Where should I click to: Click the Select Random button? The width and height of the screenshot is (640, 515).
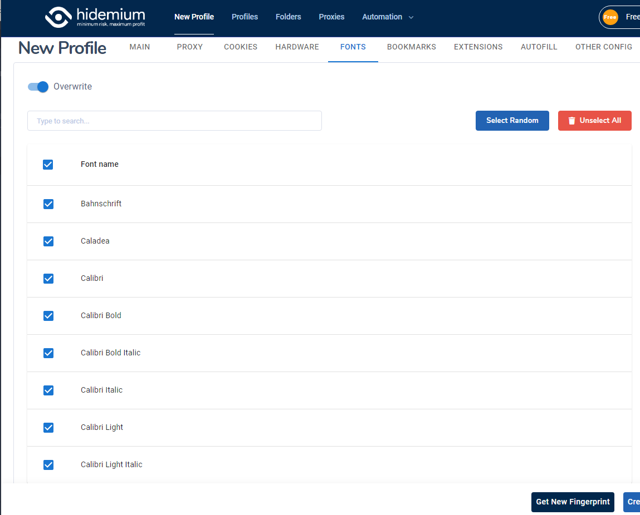tap(512, 121)
